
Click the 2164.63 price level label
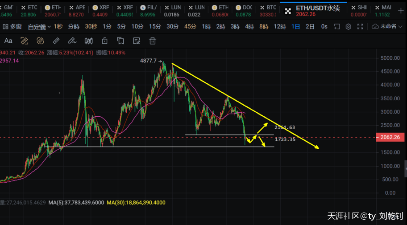click(285, 127)
